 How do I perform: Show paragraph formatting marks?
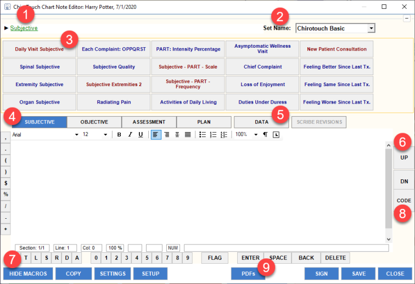tap(265, 134)
